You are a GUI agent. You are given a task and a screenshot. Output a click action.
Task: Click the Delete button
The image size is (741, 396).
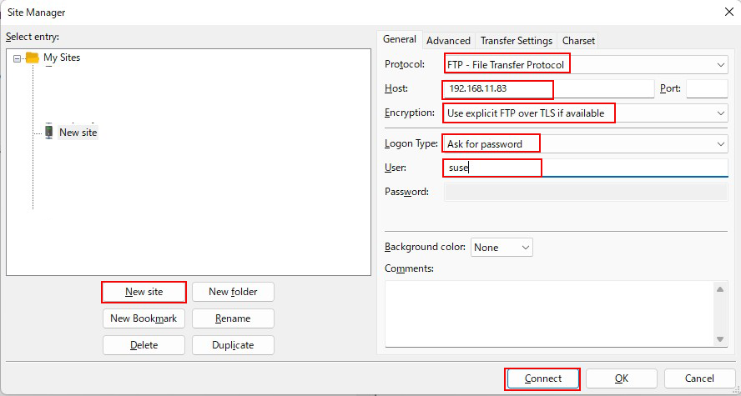[x=144, y=345]
